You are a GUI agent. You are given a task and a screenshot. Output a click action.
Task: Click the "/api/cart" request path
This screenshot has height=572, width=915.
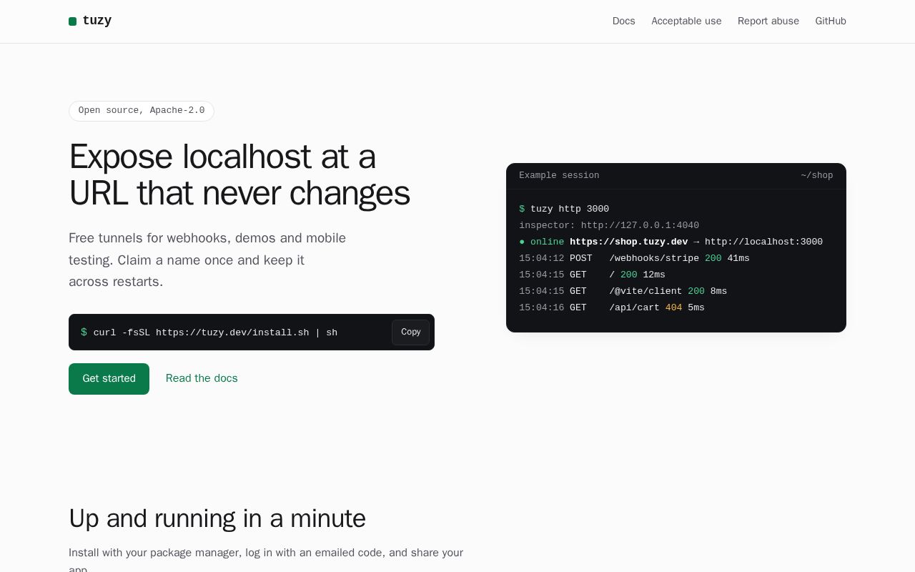[x=634, y=307]
